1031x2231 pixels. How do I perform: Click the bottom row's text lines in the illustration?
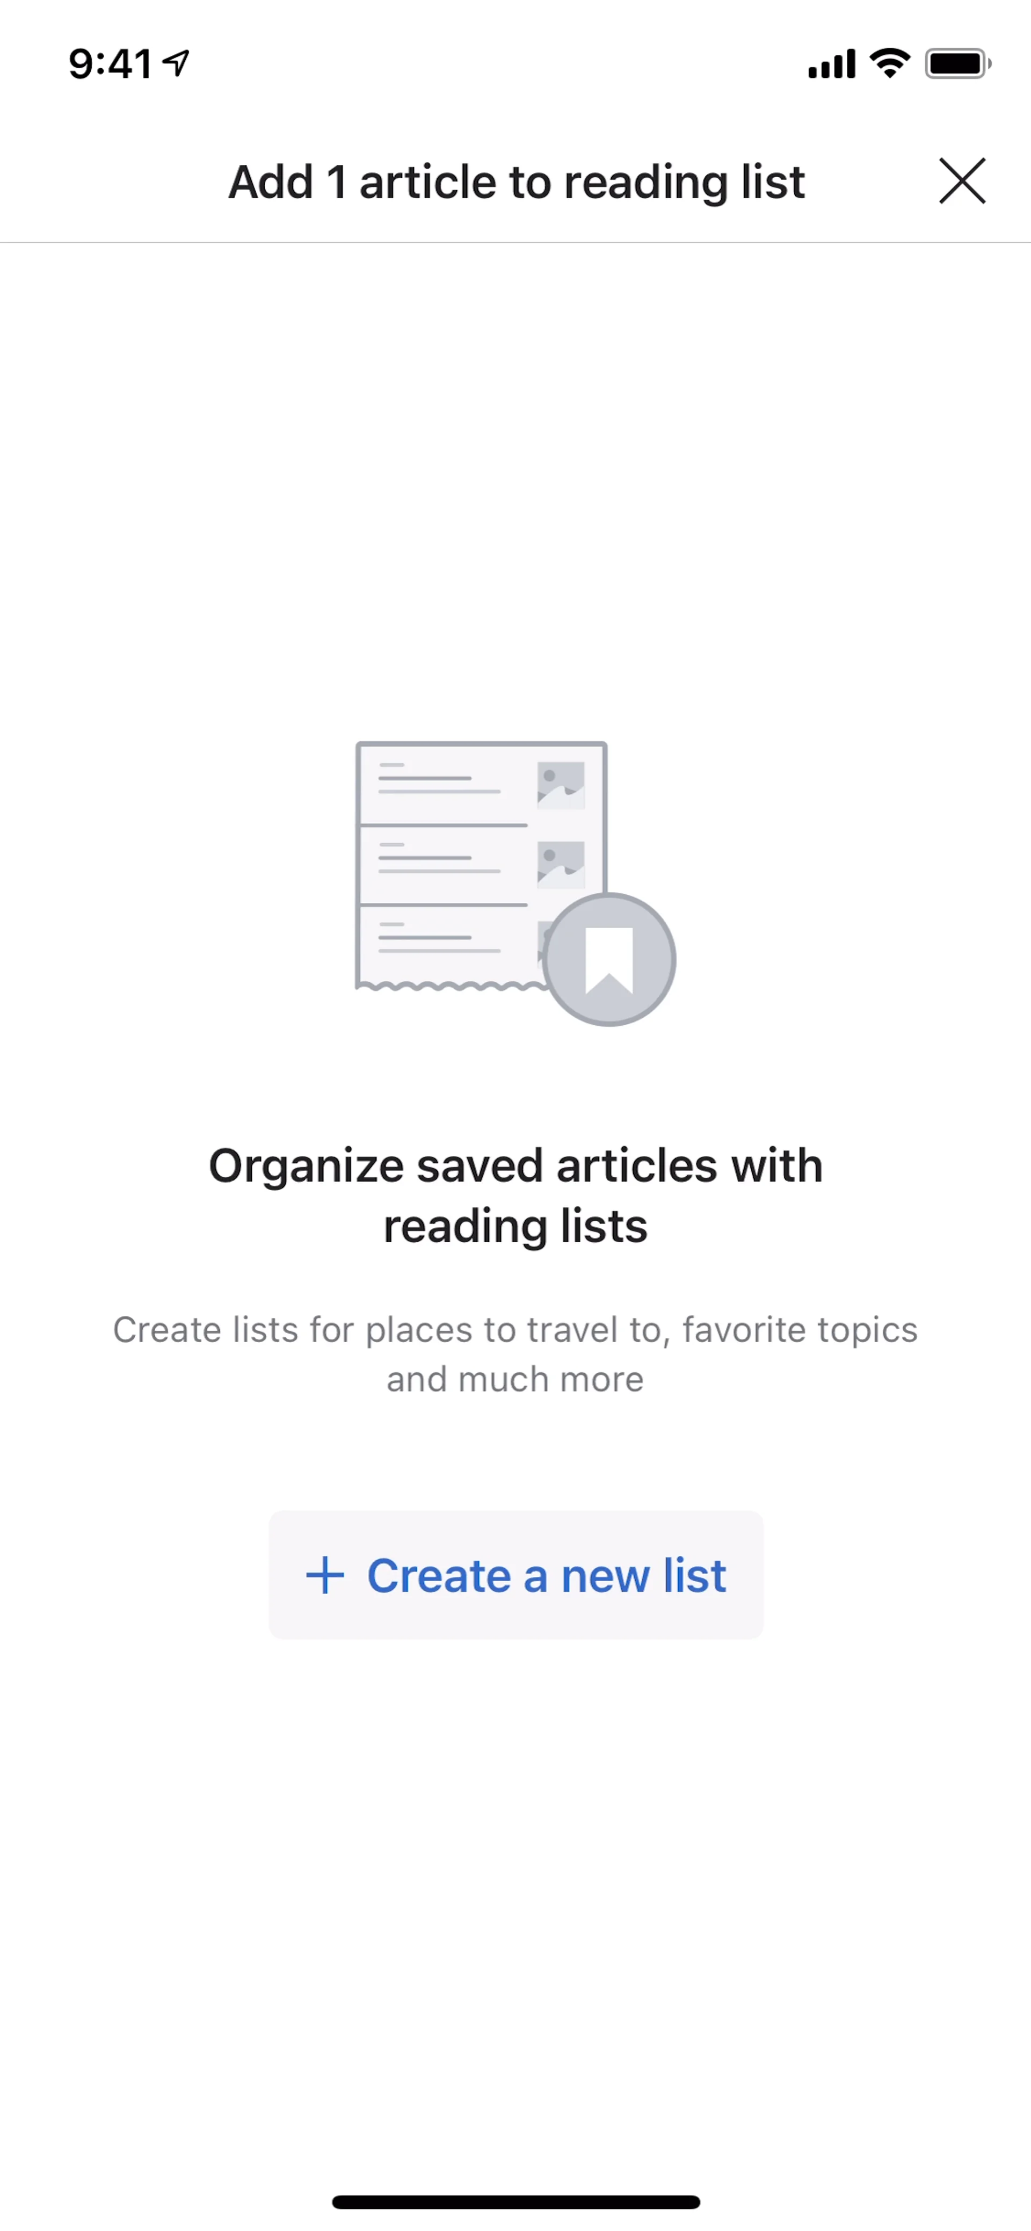[x=438, y=938]
